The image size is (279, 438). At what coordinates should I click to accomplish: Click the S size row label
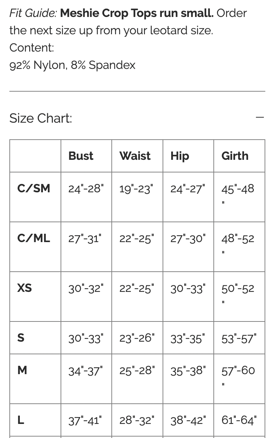21,338
